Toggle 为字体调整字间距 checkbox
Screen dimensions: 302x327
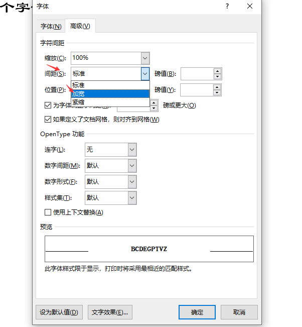[48, 105]
